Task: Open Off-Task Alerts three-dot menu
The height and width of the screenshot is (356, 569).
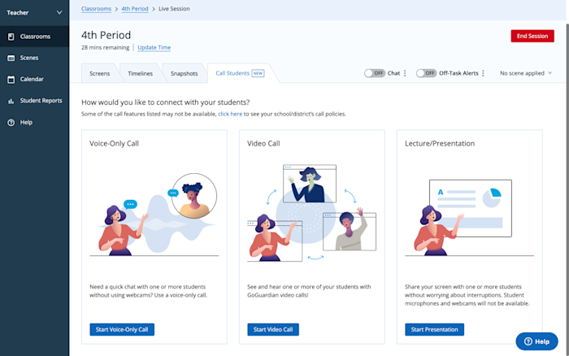Action: [483, 73]
